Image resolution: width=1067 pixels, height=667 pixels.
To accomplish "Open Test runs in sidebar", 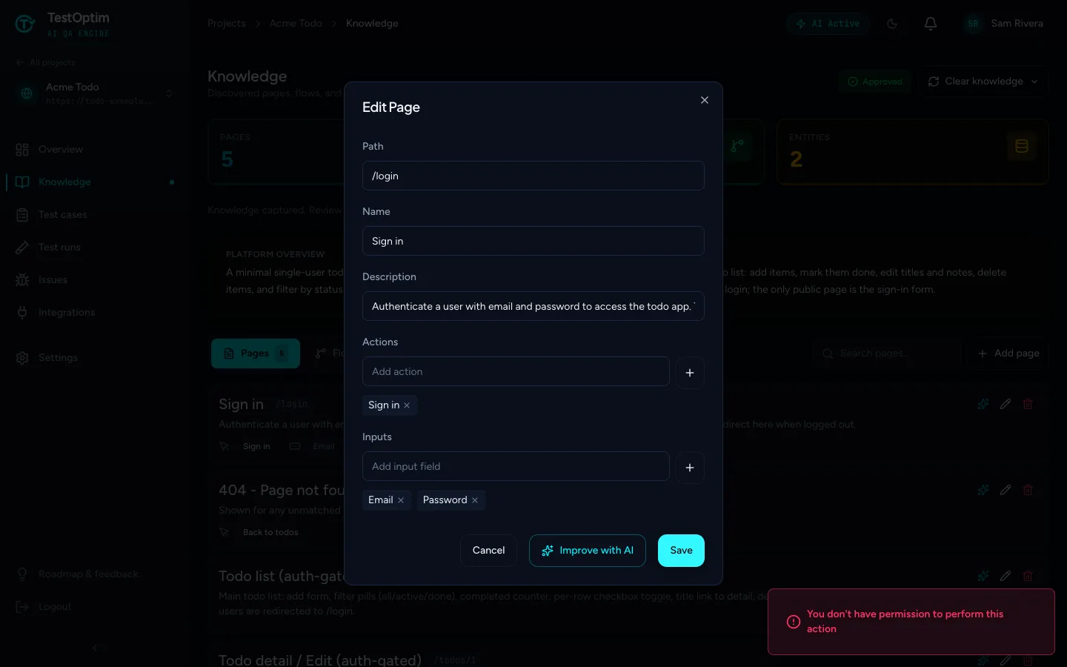I will tap(95, 248).
